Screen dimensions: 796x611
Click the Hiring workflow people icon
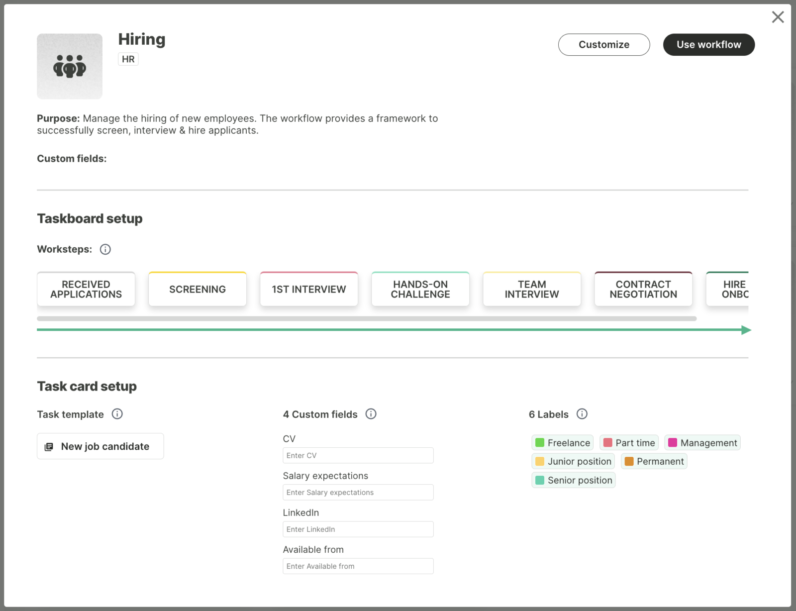click(x=70, y=66)
